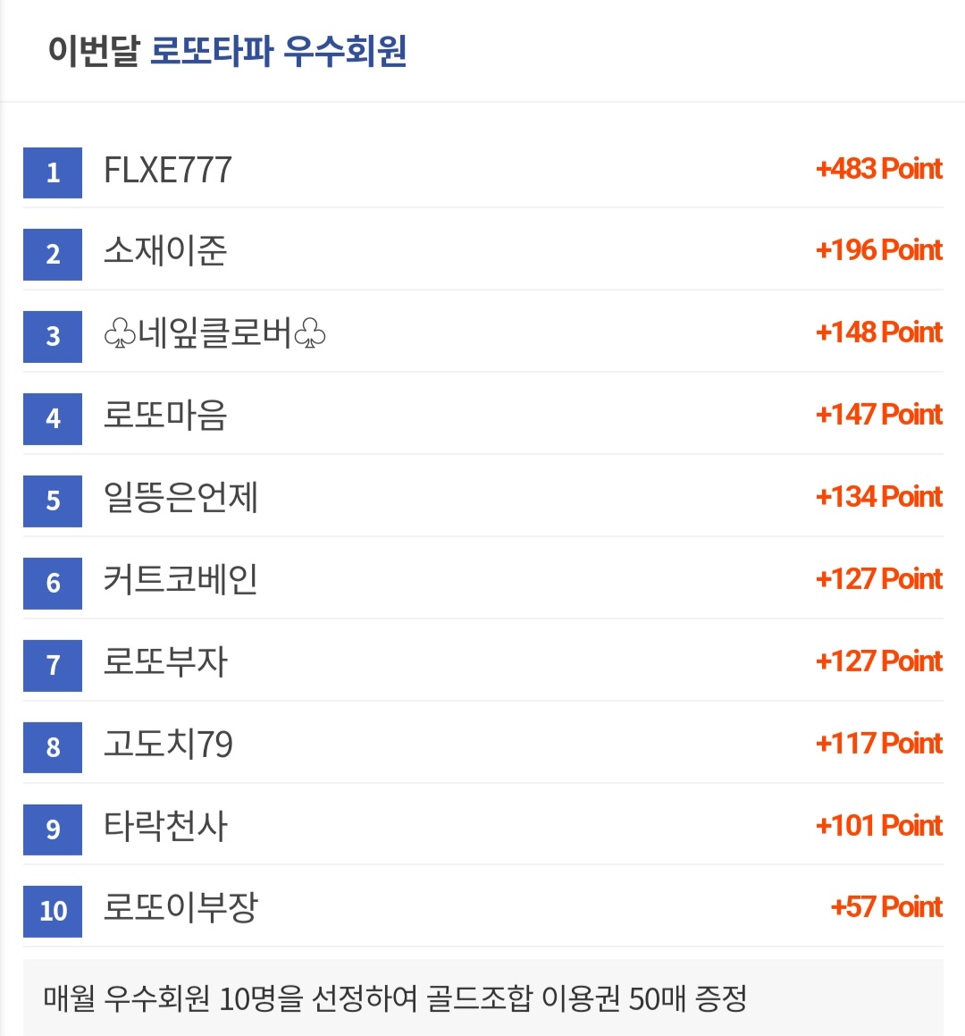The width and height of the screenshot is (965, 1036).
Task: Click the monthly 골드조합 이용권 notice banner
Action: [482, 998]
